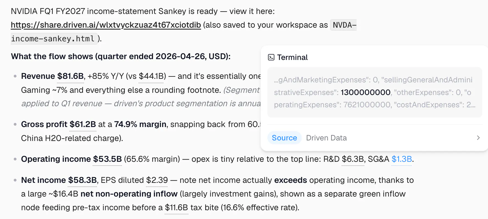Click the highlighted $1.3B SG&A citation

point(402,159)
